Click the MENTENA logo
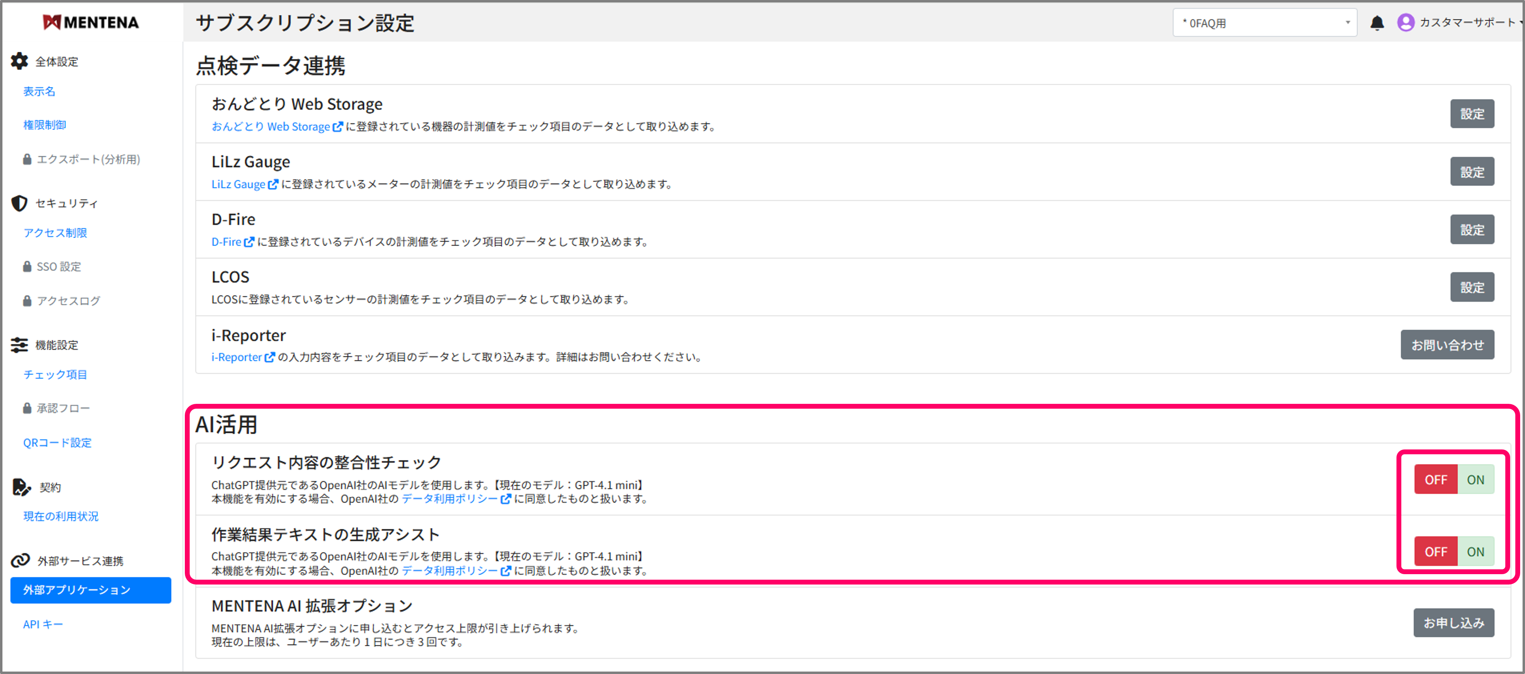This screenshot has width=1525, height=674. coord(90,22)
